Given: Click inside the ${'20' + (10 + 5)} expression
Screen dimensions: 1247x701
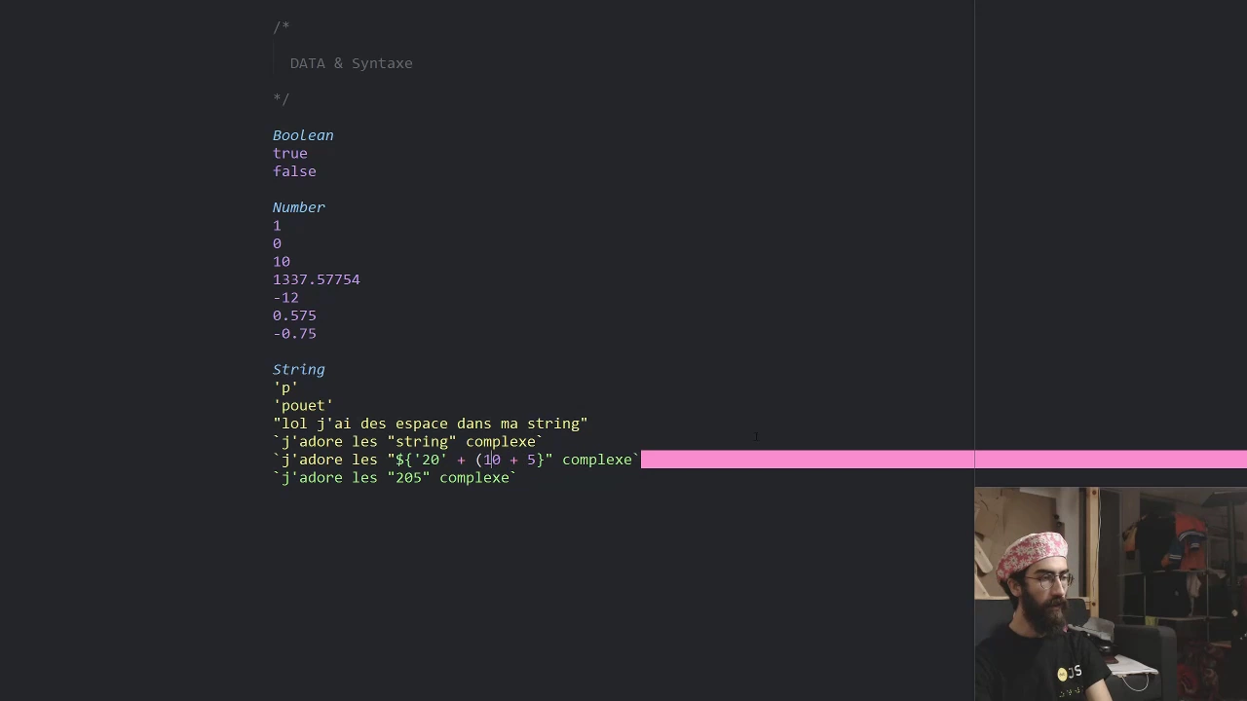Looking at the screenshot, I should coord(470,460).
